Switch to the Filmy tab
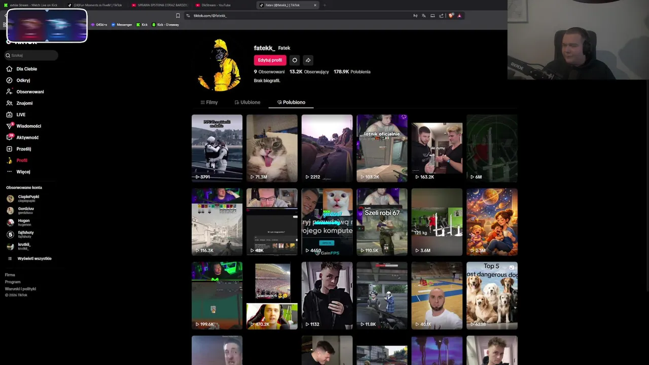 [x=209, y=102]
